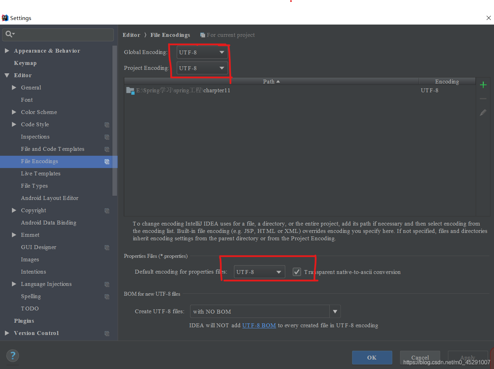This screenshot has height=369, width=494.
Task: Collapse the Editor section arrow
Action: (x=7, y=75)
